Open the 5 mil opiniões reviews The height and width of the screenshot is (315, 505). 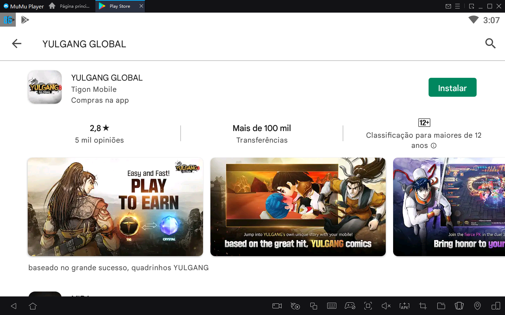click(100, 140)
